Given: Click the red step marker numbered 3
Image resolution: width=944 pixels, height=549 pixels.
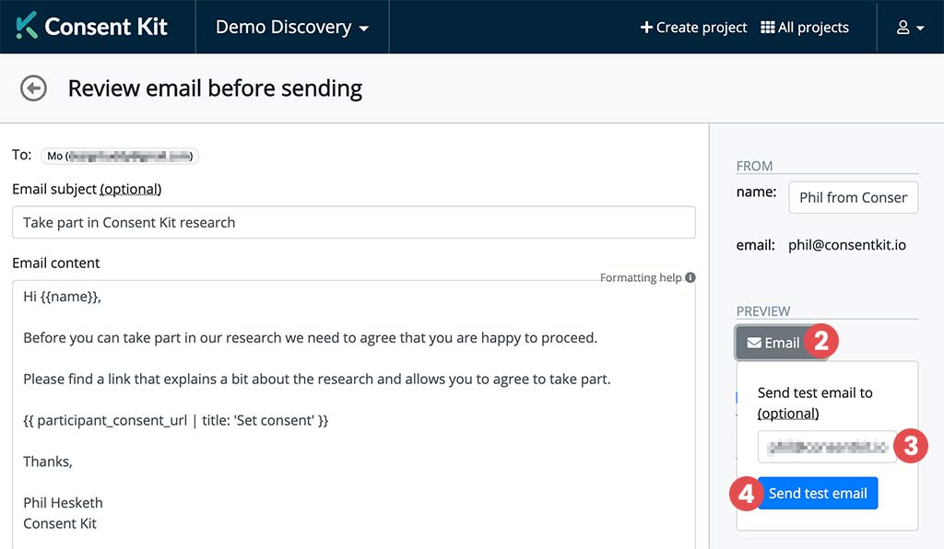Looking at the screenshot, I should tap(911, 447).
